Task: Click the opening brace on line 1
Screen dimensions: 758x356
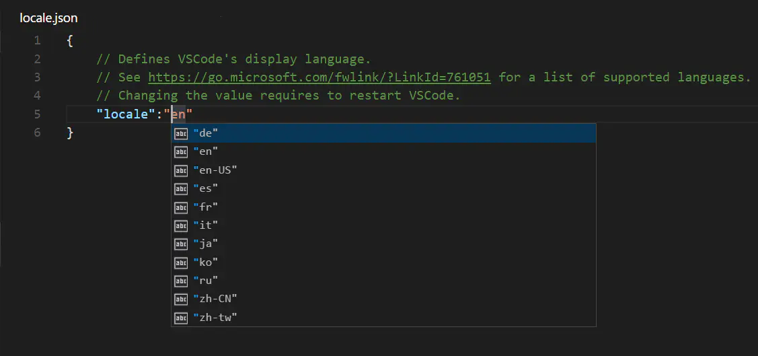Action: pyautogui.click(x=70, y=40)
